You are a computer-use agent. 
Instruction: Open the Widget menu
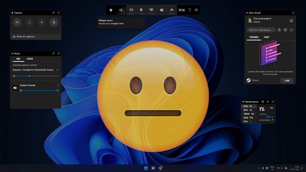pos(121,10)
